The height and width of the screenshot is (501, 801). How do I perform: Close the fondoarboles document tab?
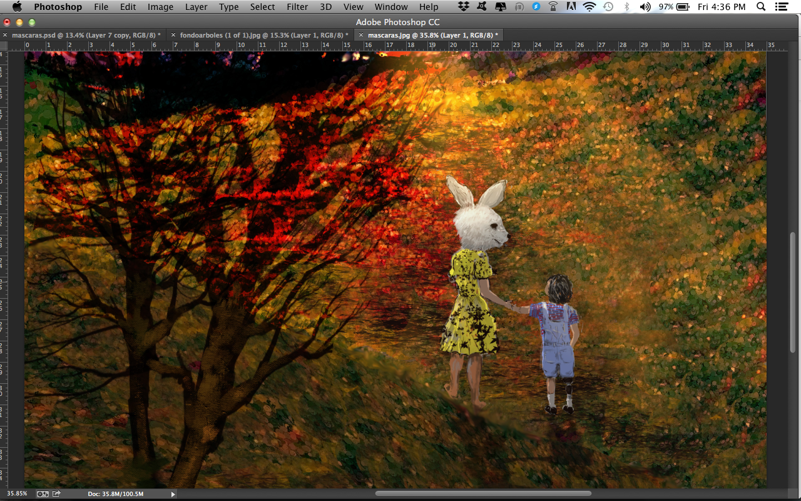(173, 35)
